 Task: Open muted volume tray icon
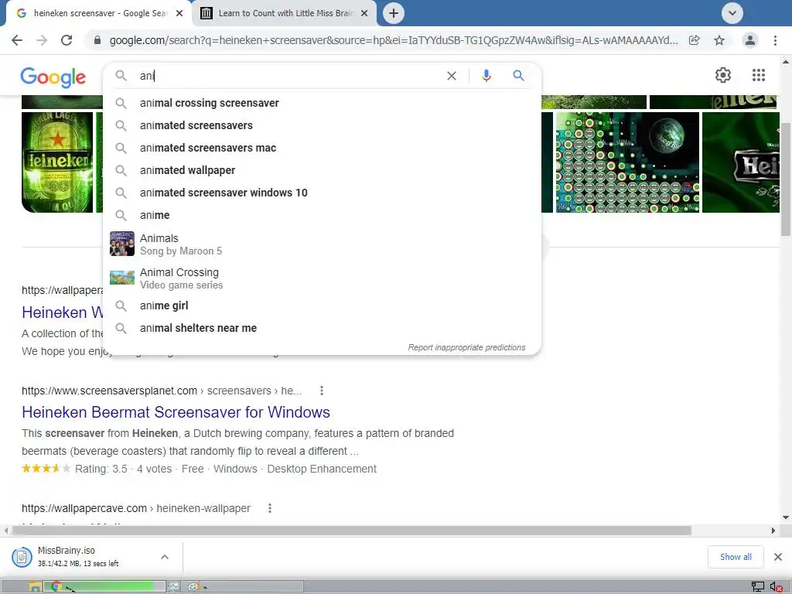click(777, 586)
